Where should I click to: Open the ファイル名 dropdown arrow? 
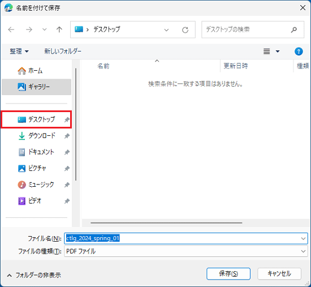click(303, 238)
